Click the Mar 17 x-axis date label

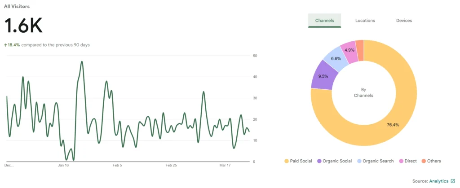click(x=226, y=166)
